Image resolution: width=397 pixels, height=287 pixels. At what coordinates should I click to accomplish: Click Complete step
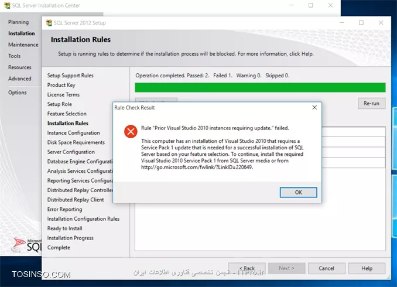pos(59,248)
